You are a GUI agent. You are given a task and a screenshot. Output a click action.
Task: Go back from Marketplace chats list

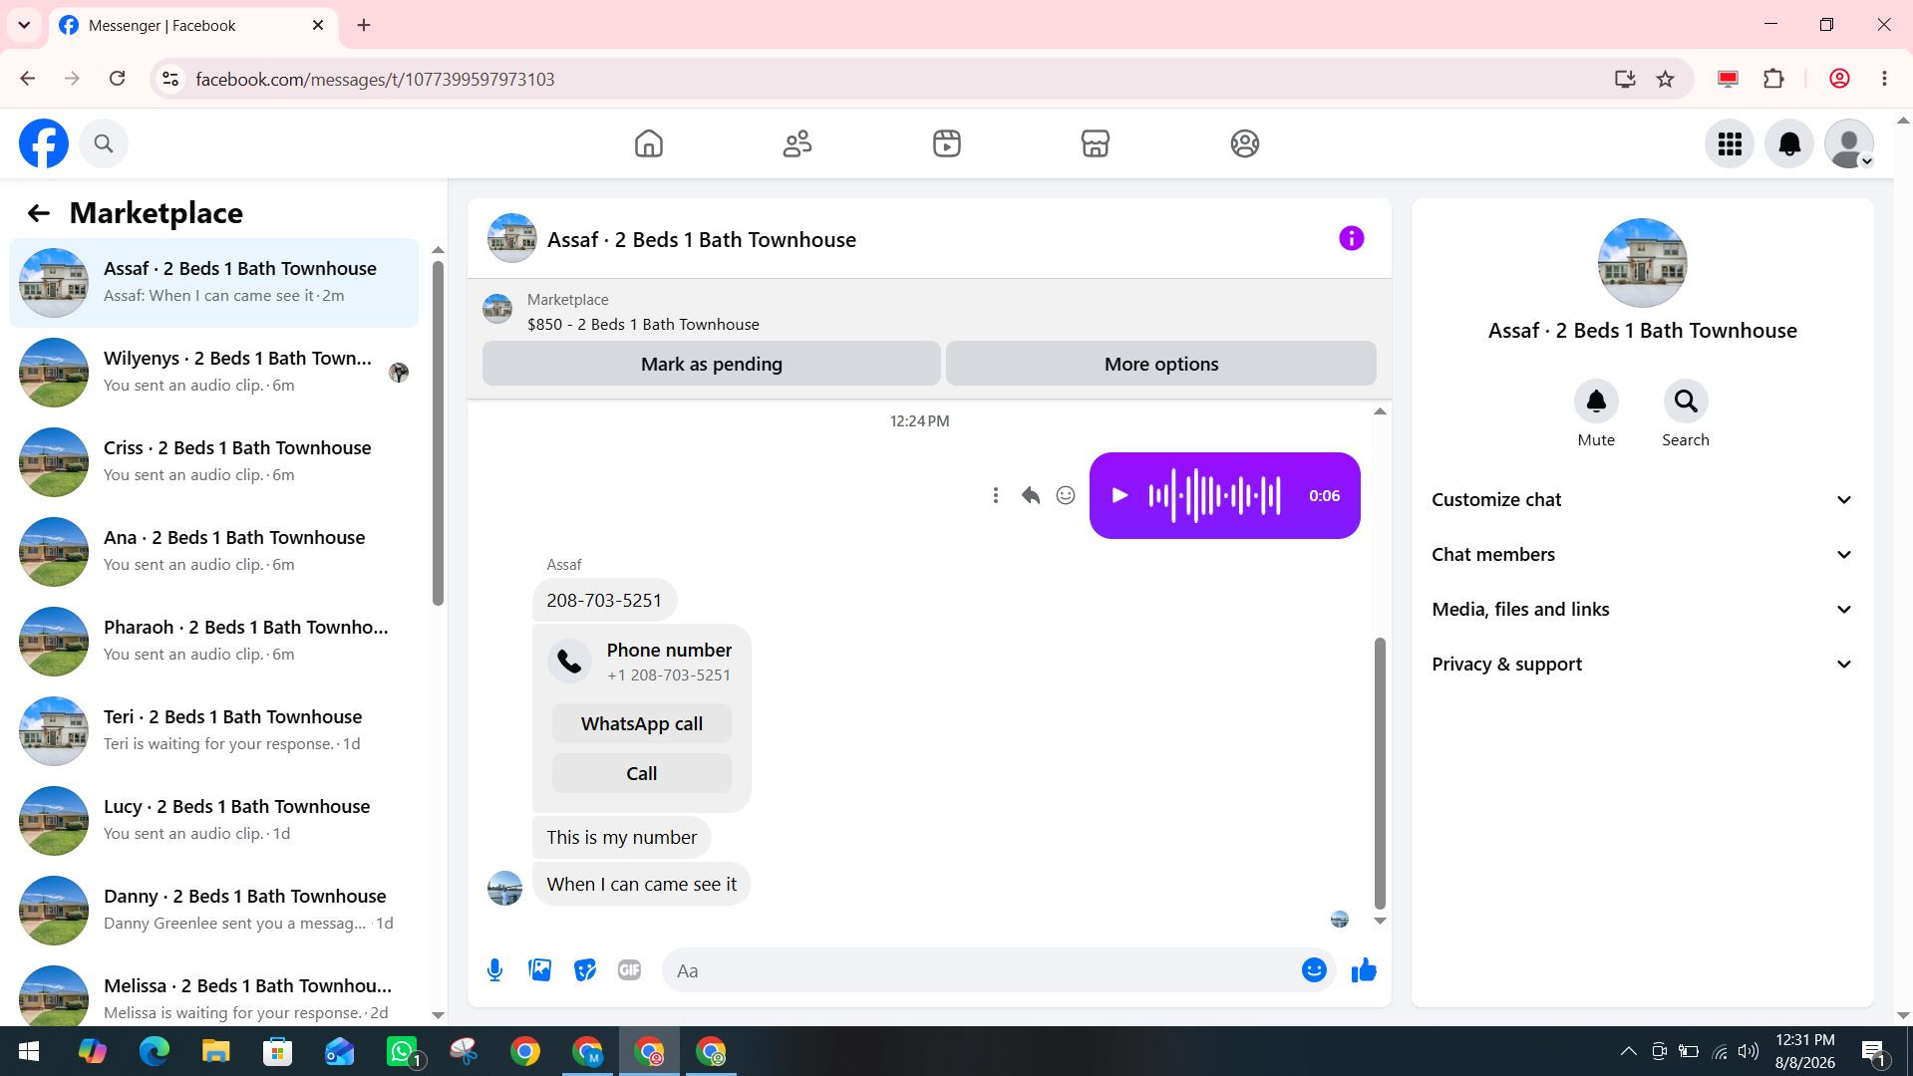point(38,213)
